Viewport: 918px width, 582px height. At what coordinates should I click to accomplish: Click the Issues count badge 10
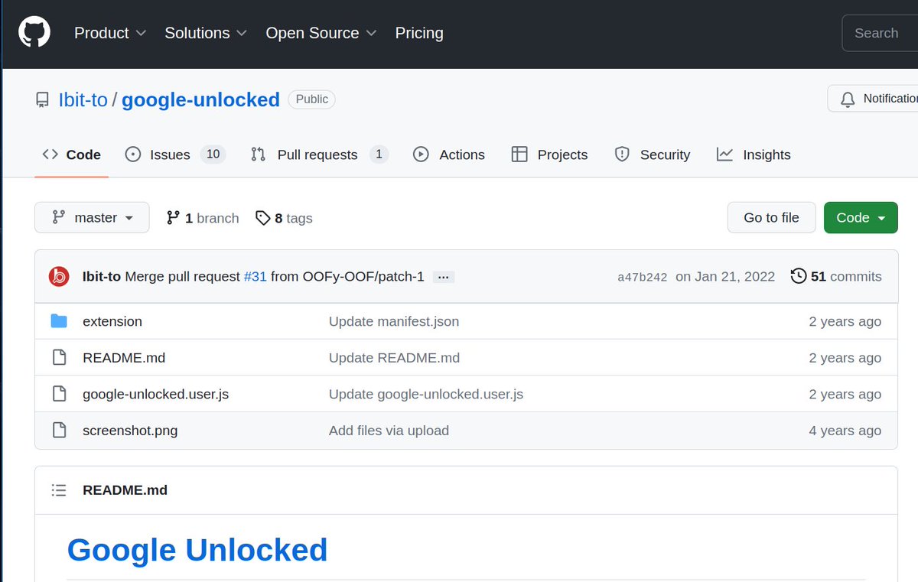pos(213,154)
